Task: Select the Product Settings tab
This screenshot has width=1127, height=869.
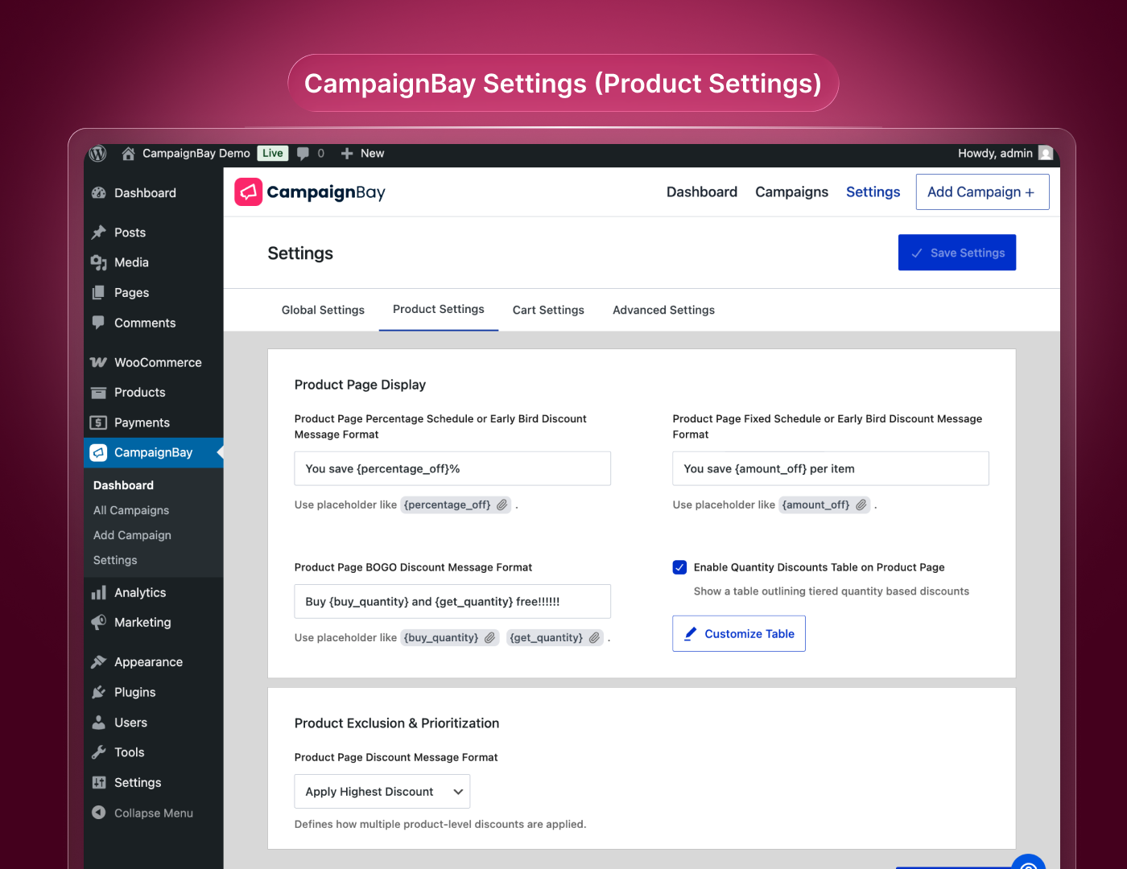Action: point(439,310)
